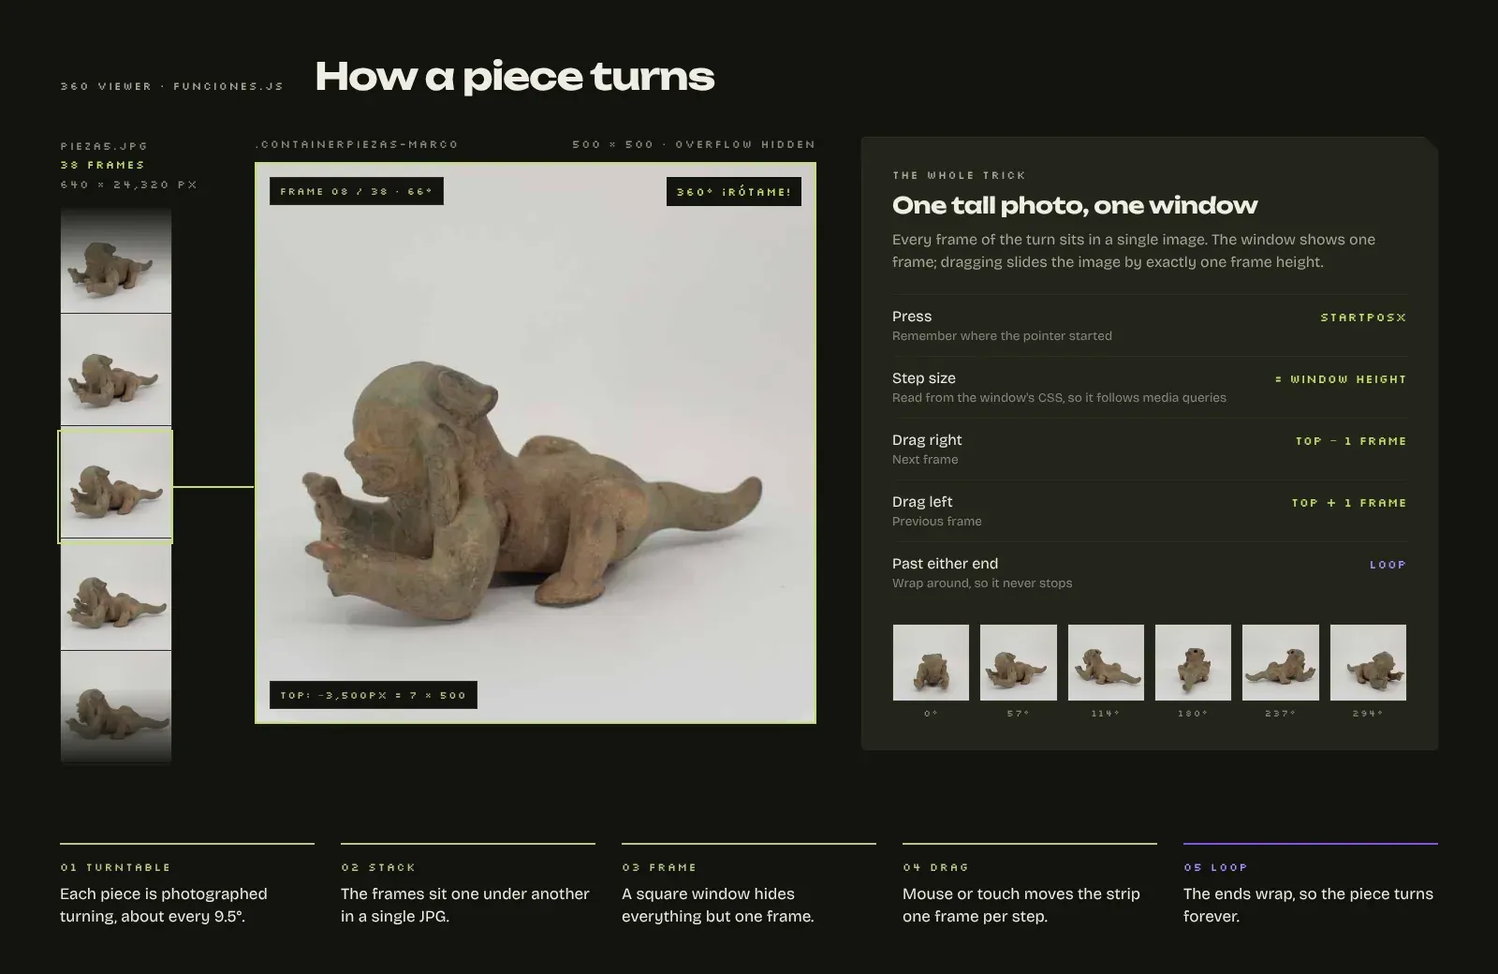Click the '03 FRAME' step label
Screen dimensions: 1498x974
coord(659,867)
